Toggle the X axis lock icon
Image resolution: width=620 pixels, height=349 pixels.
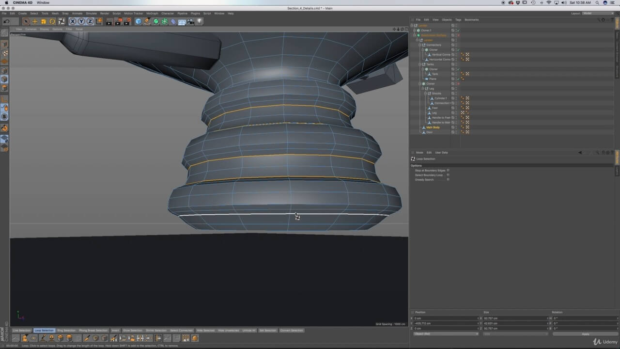(x=73, y=21)
